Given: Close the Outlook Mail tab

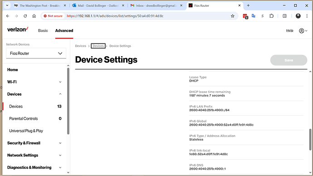Looking at the screenshot, I should pos(123,5).
